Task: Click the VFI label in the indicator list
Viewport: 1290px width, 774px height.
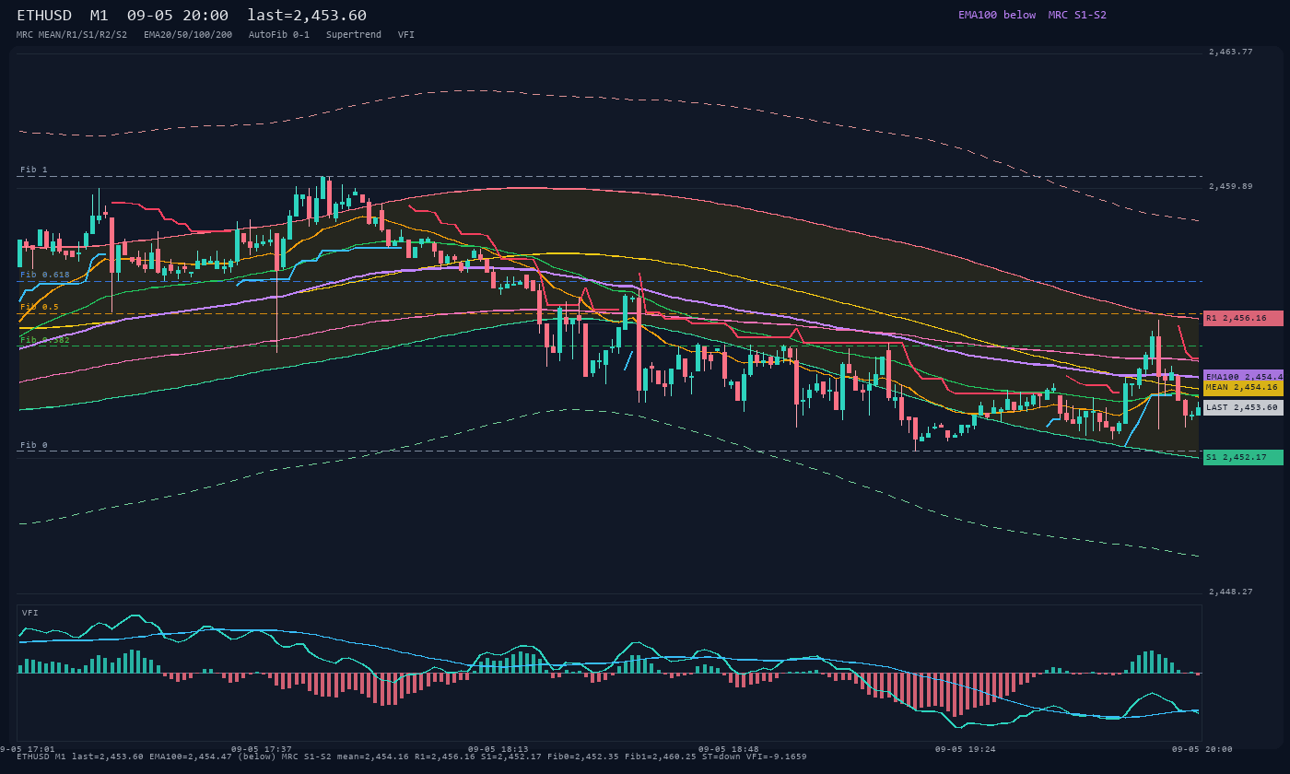Action: pos(406,34)
